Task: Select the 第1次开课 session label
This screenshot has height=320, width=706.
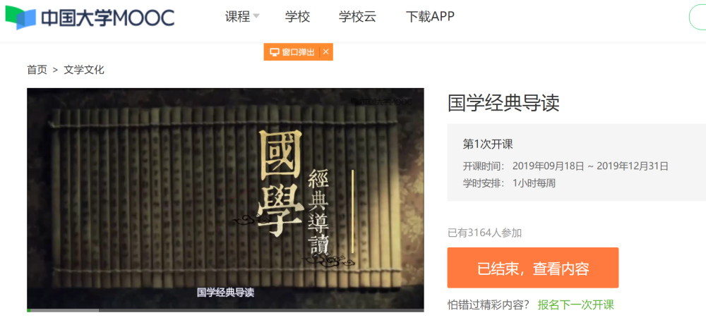Action: pos(488,144)
